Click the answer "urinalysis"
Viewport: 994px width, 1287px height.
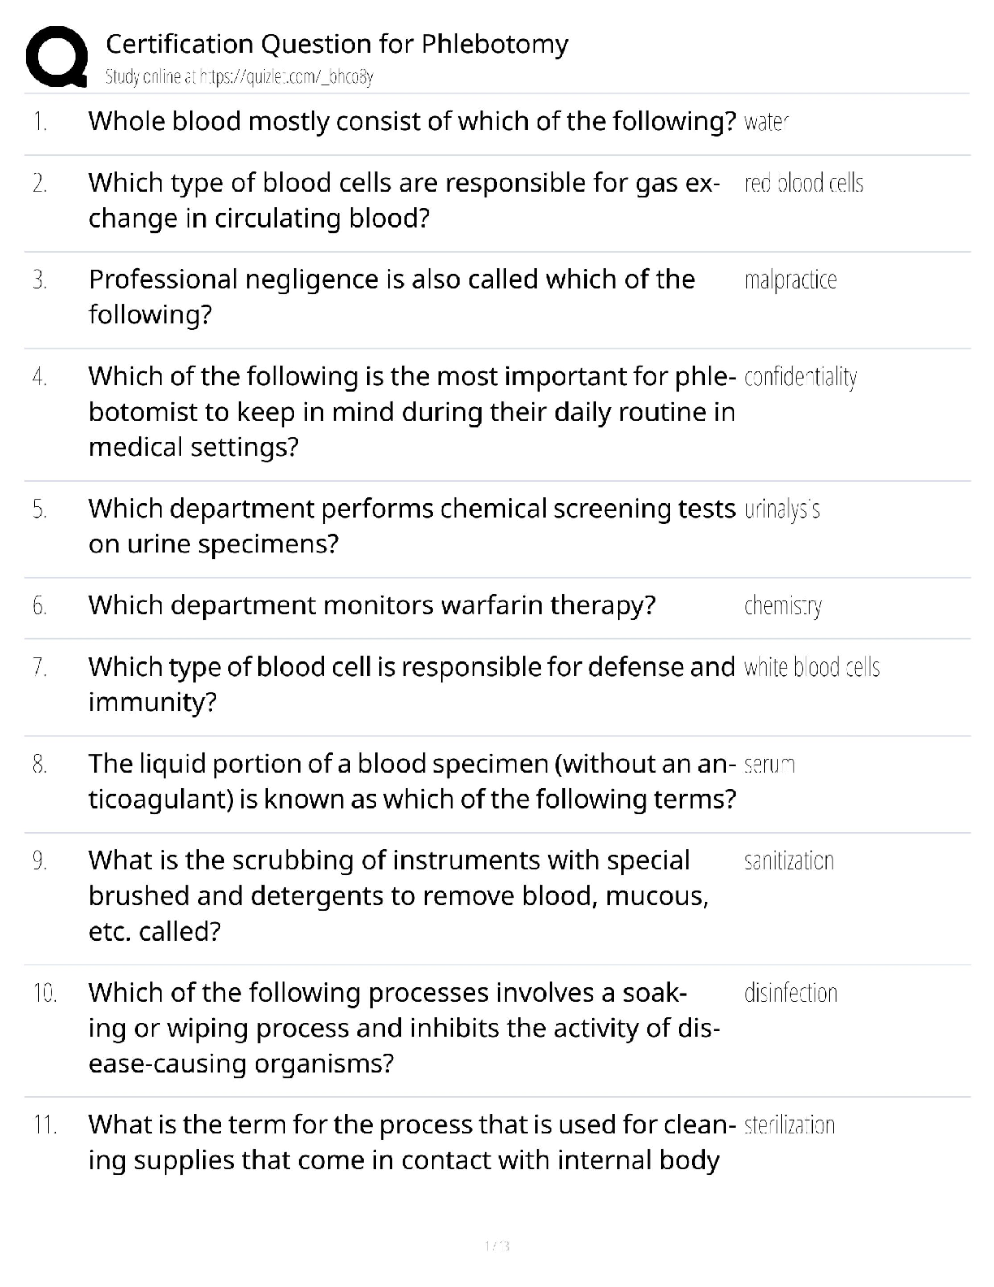782,509
